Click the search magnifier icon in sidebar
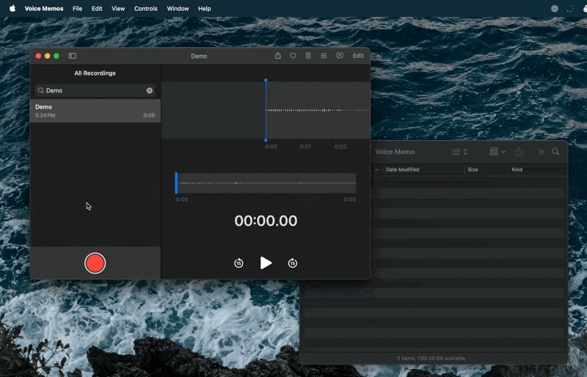Viewport: 587px width, 377px height. (41, 91)
